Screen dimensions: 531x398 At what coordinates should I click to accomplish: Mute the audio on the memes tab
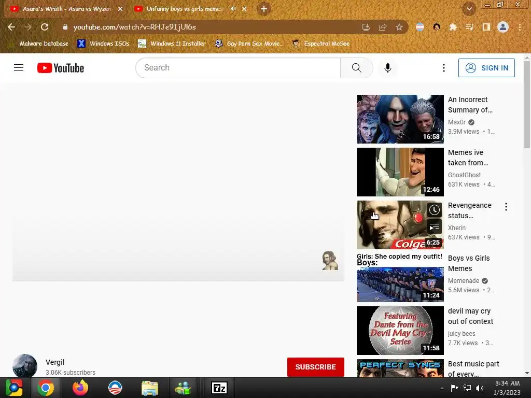(x=233, y=9)
